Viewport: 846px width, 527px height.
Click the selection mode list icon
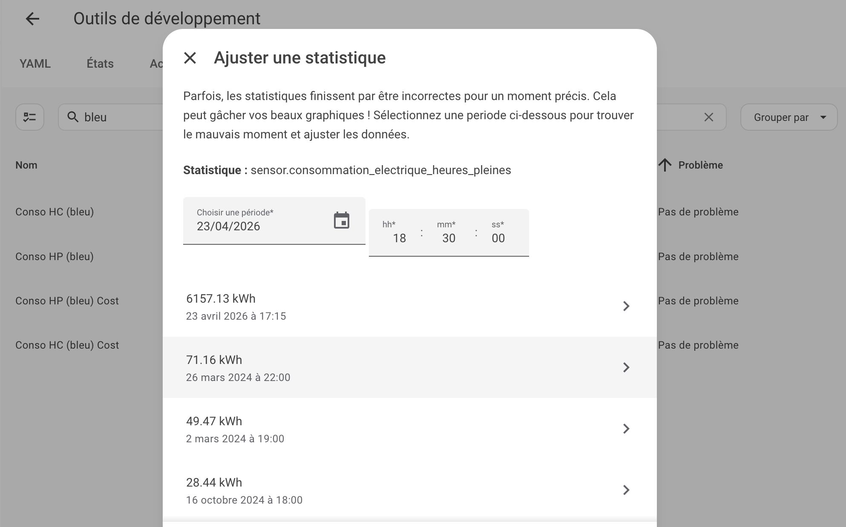(30, 117)
